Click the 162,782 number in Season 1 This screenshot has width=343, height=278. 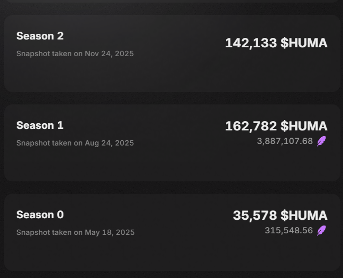click(251, 126)
